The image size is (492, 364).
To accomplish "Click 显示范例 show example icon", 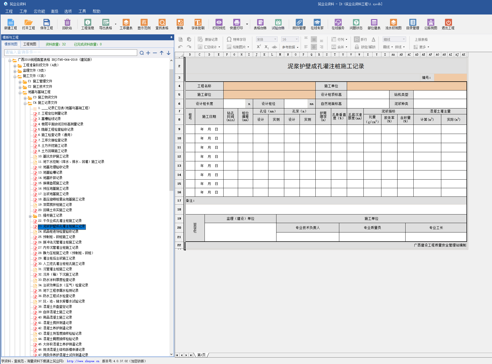I will click(x=144, y=24).
